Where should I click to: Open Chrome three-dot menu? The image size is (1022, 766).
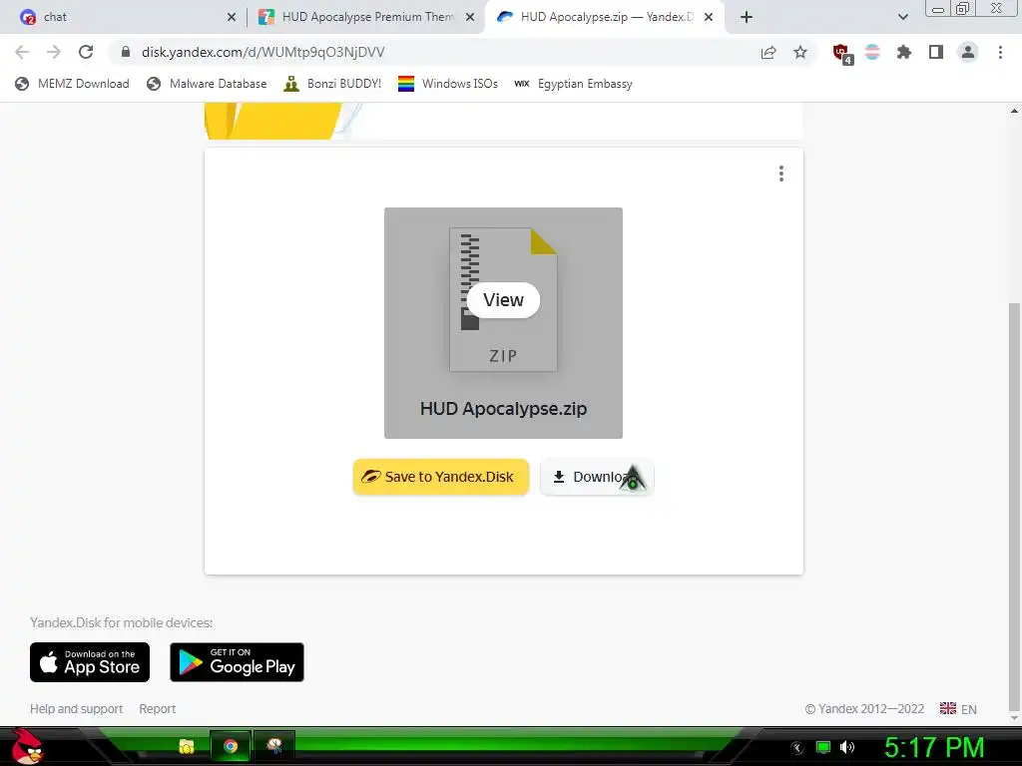click(1000, 52)
